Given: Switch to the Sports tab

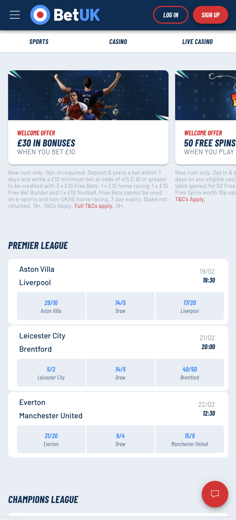Looking at the screenshot, I should pos(39,42).
